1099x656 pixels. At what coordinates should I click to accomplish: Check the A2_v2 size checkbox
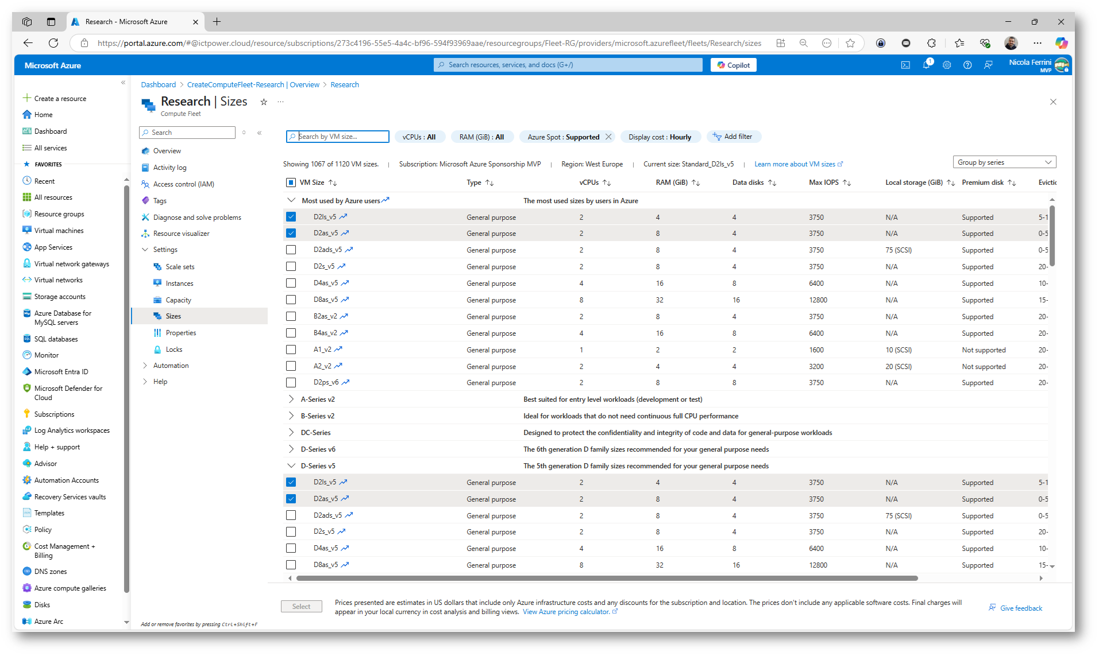pyautogui.click(x=291, y=366)
